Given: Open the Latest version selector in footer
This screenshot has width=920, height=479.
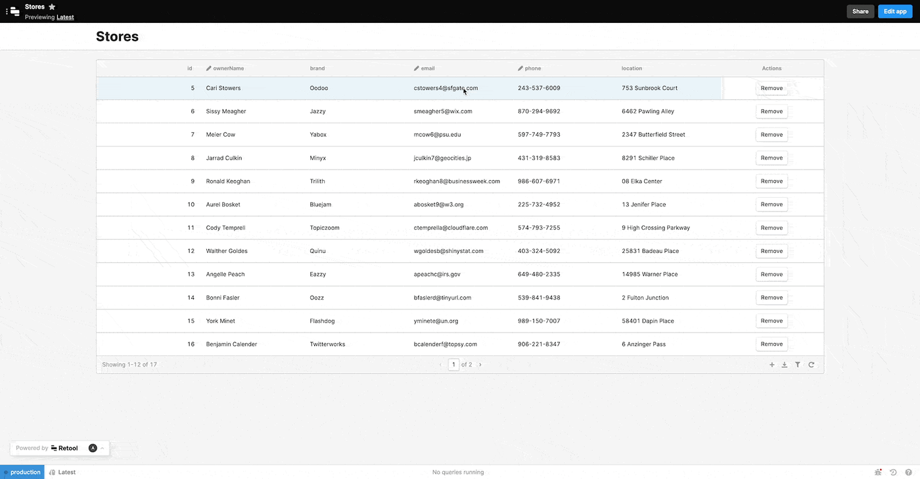Looking at the screenshot, I should pos(62,472).
